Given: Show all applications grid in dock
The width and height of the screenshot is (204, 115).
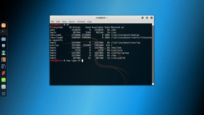Looking at the screenshot, I should [4, 94].
